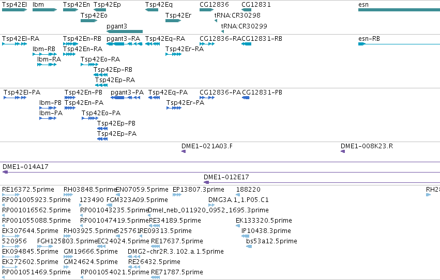Click EST GM19666.5prime

pyautogui.click(x=68, y=257)
